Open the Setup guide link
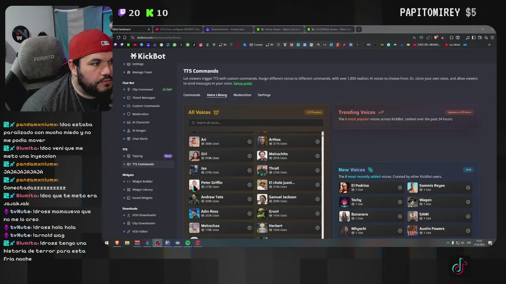Viewport: 506px width, 284px height. click(243, 84)
